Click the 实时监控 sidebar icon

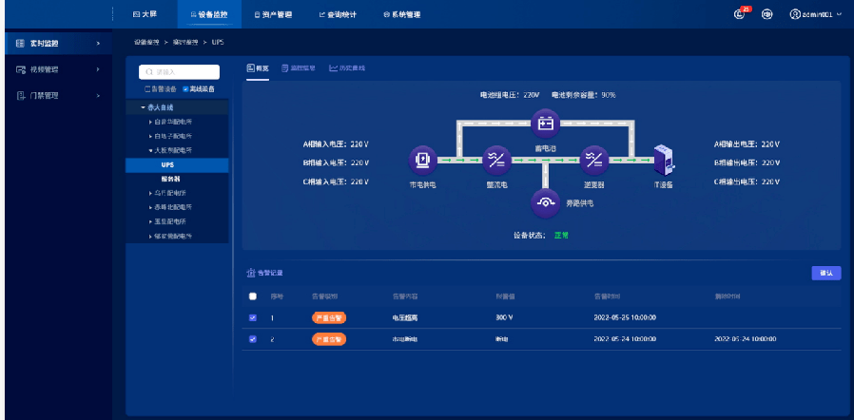20,43
